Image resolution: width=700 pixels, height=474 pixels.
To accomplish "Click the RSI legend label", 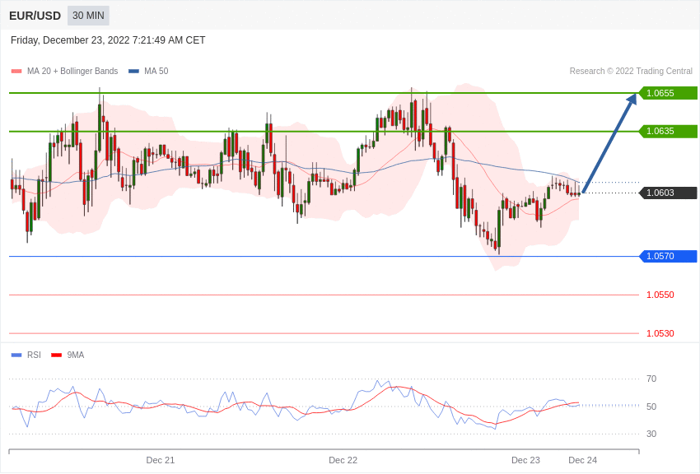I will click(x=34, y=355).
